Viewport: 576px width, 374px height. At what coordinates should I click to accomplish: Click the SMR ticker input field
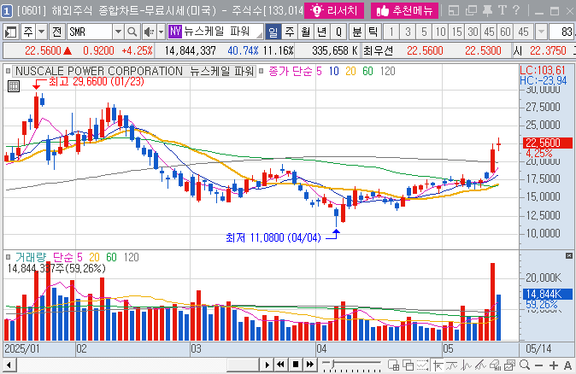[x=90, y=32]
